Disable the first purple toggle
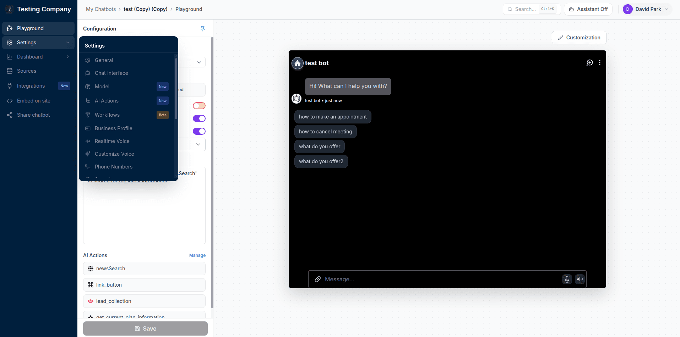The width and height of the screenshot is (680, 337). pyautogui.click(x=199, y=118)
